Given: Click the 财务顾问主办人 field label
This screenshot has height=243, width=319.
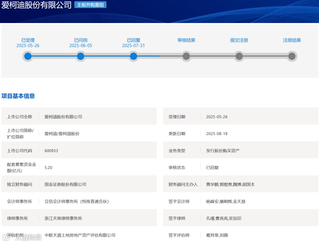Looking at the screenshot, I should coord(183,185).
